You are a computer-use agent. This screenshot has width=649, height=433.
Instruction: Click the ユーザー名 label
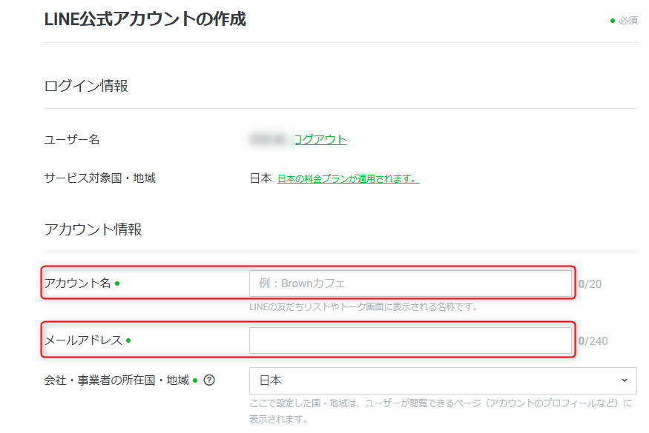(x=72, y=139)
